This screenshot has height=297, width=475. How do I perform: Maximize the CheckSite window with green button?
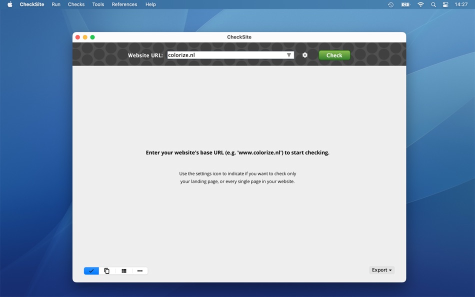[x=92, y=37]
